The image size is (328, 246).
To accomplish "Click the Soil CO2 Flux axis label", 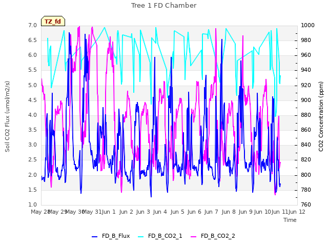I will (x=7, y=116).
